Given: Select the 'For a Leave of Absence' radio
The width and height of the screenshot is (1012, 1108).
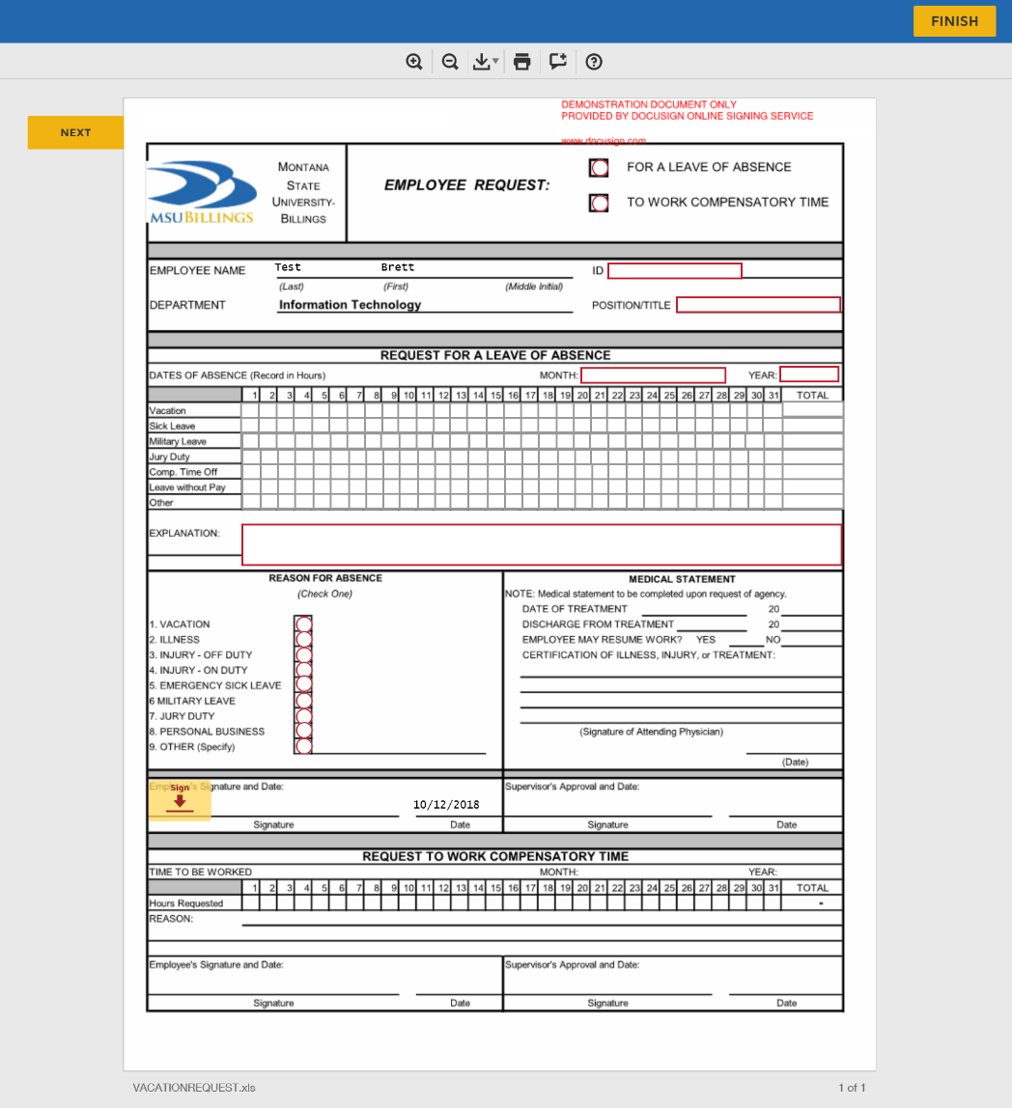Looking at the screenshot, I should [600, 168].
